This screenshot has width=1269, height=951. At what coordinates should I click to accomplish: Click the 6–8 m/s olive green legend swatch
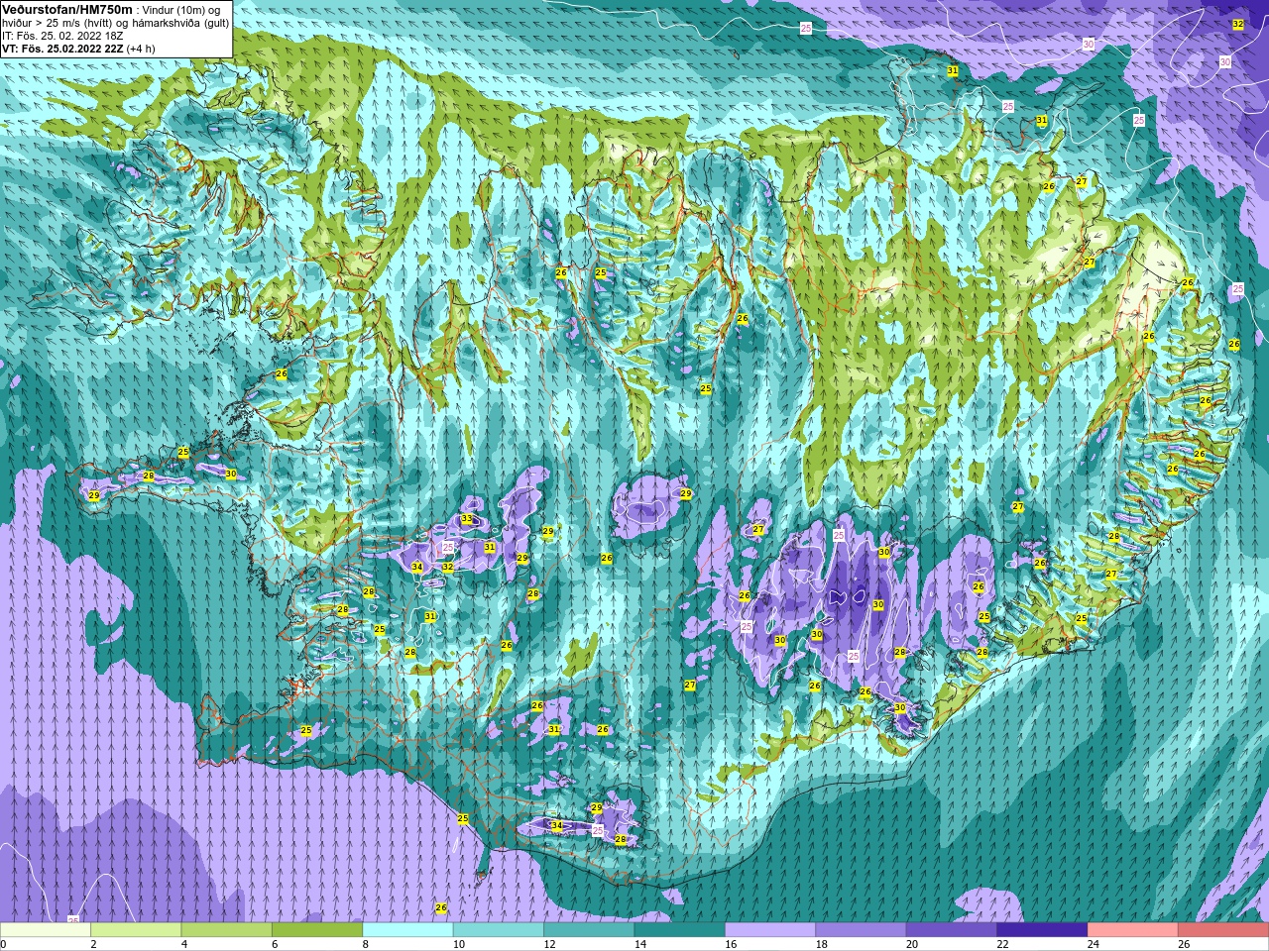pyautogui.click(x=317, y=930)
